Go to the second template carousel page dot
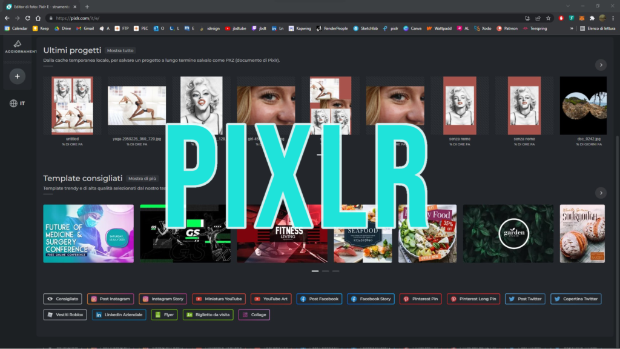This screenshot has width=620, height=349. pyautogui.click(x=325, y=271)
